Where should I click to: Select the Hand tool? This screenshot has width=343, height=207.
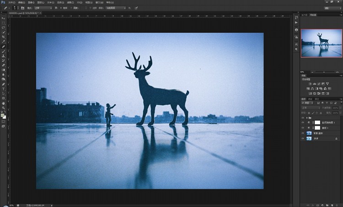pos(3,103)
